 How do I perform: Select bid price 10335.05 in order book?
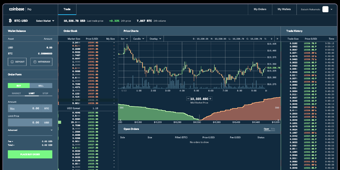[93, 113]
